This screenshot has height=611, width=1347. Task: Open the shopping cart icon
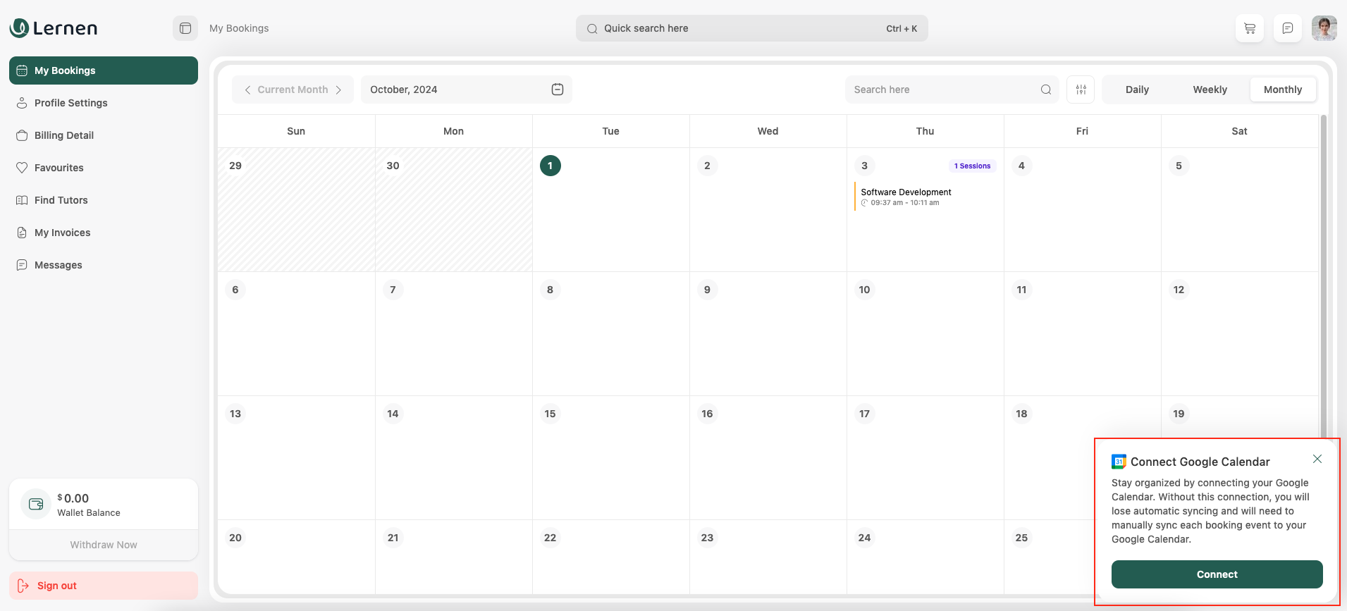tap(1249, 28)
